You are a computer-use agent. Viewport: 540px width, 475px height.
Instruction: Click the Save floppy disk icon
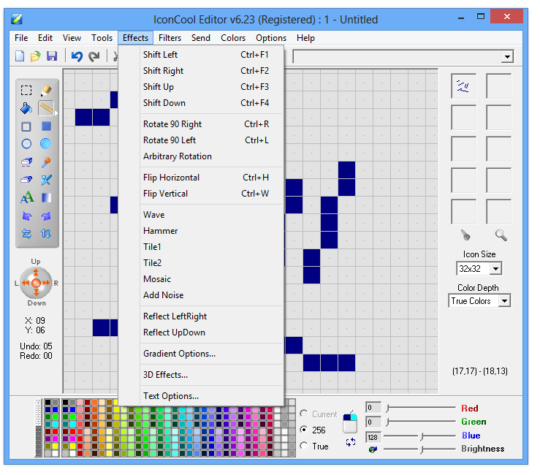(52, 56)
